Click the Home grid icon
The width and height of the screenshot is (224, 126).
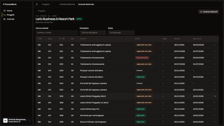[4, 11]
